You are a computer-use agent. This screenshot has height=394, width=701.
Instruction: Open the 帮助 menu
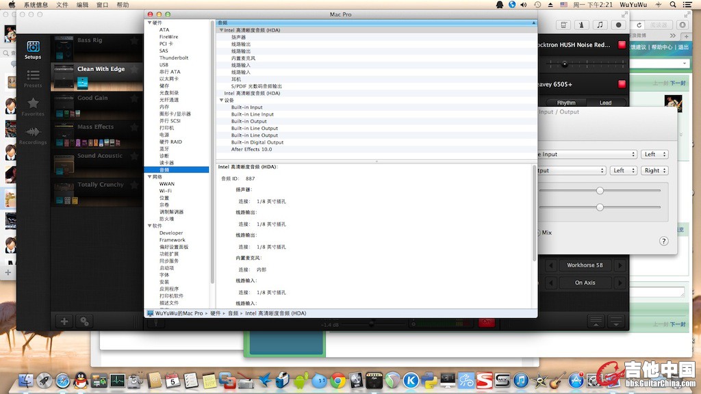tap(123, 5)
